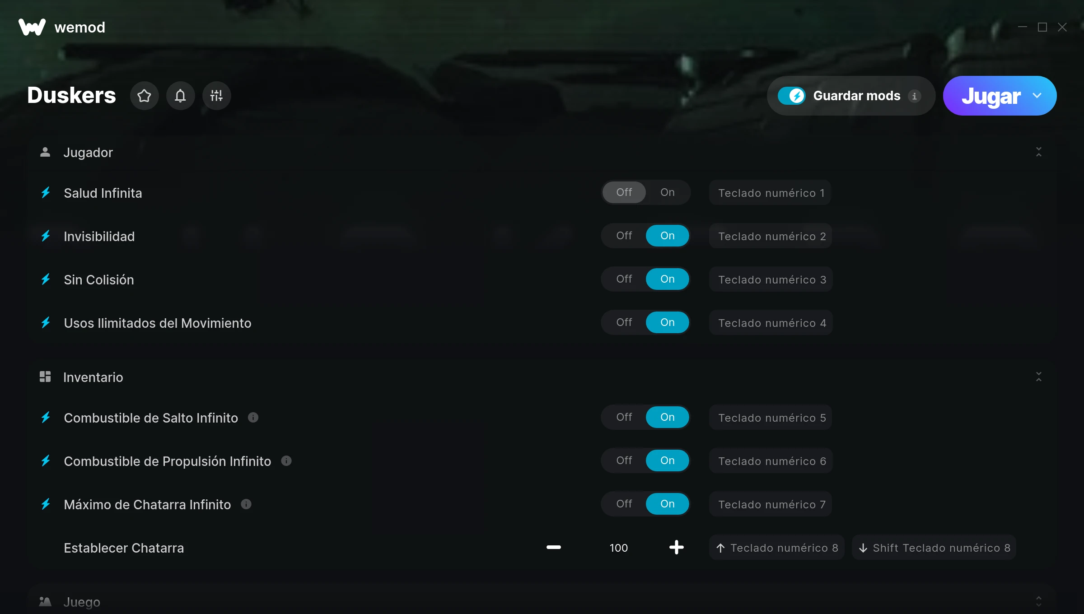Show the Guardar mods info icon
The height and width of the screenshot is (614, 1084).
(x=914, y=96)
